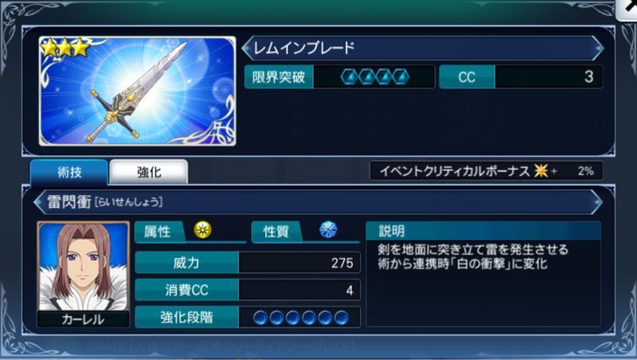The width and height of the screenshot is (637, 360).
Task: Click first 限界突破 hexagon gem
Action: coord(350,76)
